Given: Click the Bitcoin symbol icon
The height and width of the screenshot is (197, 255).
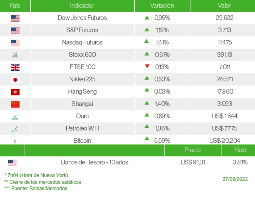Looking at the screenshot, I should pyautogui.click(x=15, y=141).
